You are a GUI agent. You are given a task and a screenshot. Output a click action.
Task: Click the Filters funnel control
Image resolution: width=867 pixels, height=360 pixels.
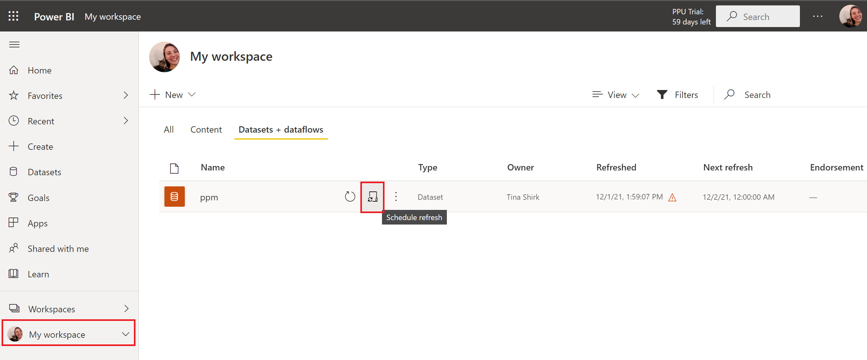[x=677, y=94]
